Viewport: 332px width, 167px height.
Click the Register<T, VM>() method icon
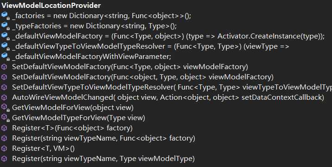(x=4, y=148)
